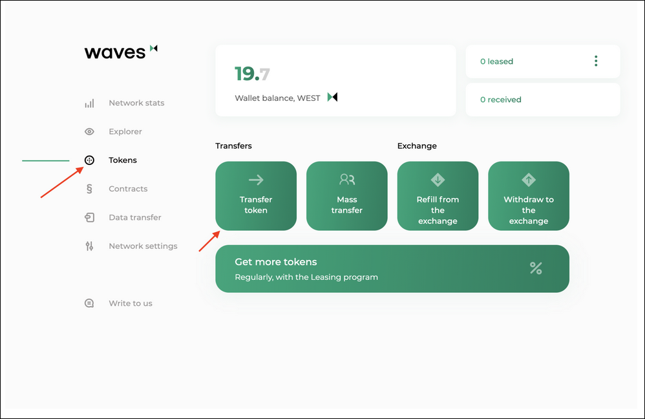Image resolution: width=645 pixels, height=419 pixels.
Task: Click the Waves logo
Action: click(x=121, y=52)
